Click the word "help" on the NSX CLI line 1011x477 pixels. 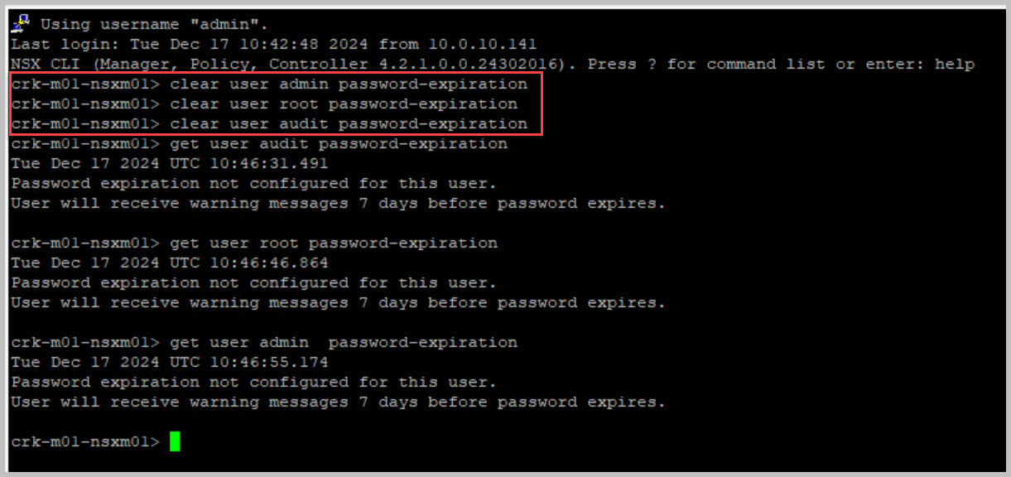(x=955, y=65)
